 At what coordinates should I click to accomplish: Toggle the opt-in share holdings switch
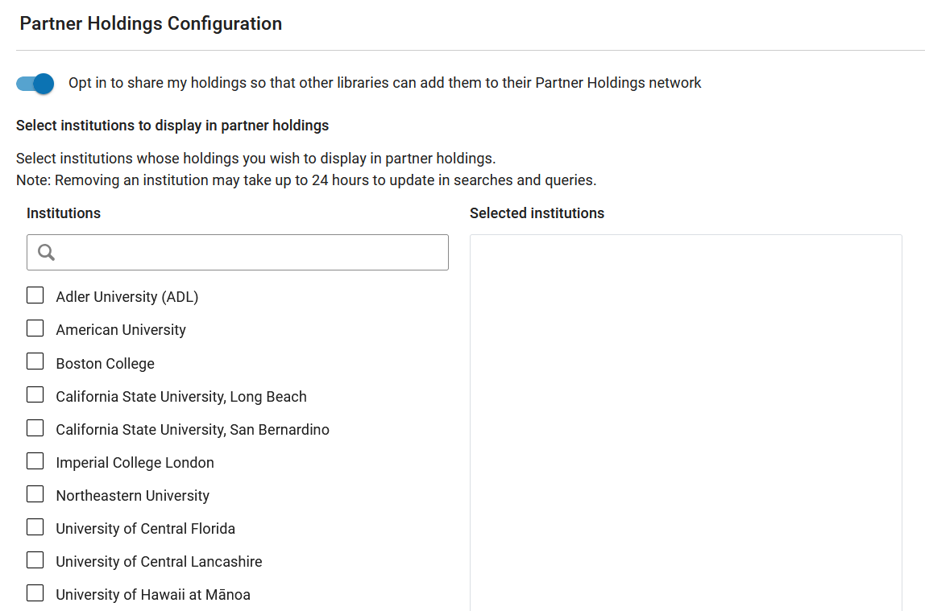pos(35,83)
